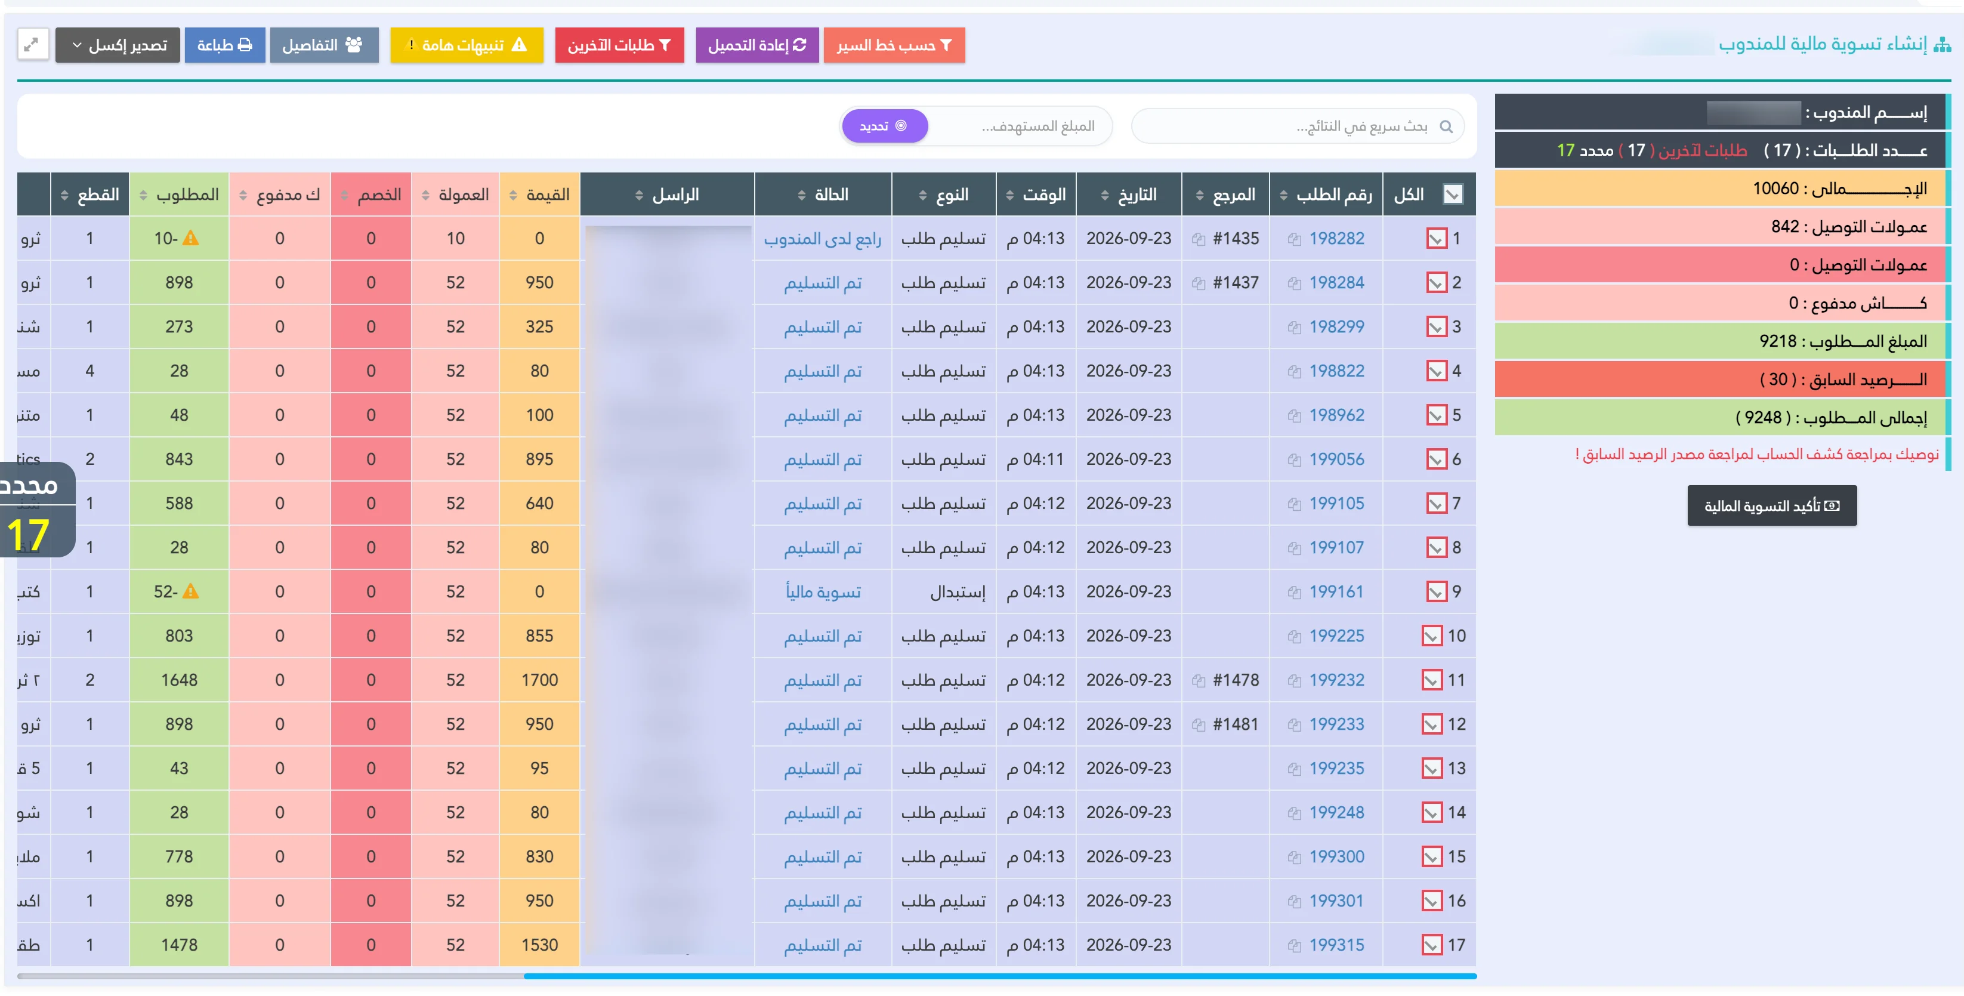The width and height of the screenshot is (1964, 996).
Task: Copy icon next to order 198284
Action: (x=1294, y=283)
